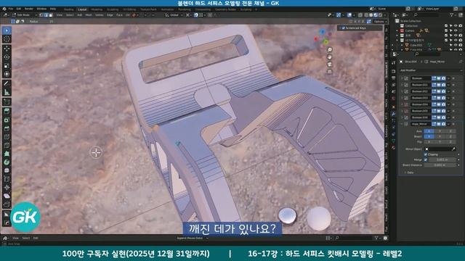
Task: Open the Append (Reuse Data) dropdown
Action: pyautogui.click(x=192, y=238)
